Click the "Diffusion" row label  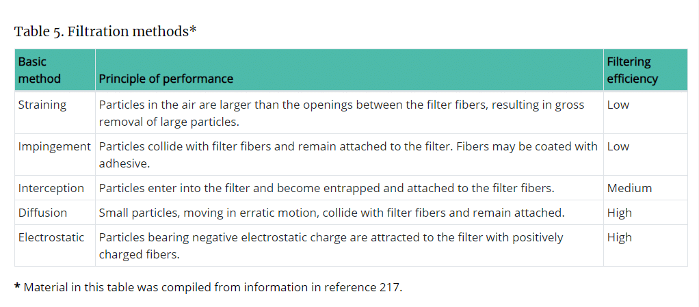(x=42, y=213)
